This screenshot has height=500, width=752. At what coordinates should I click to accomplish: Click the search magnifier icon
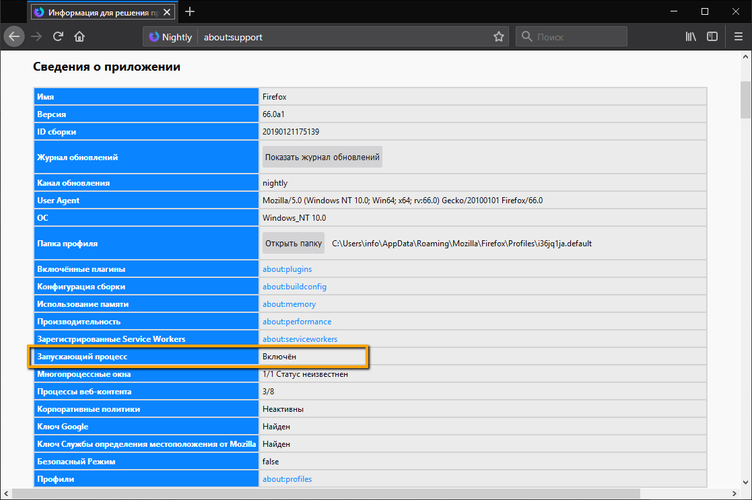pos(526,36)
